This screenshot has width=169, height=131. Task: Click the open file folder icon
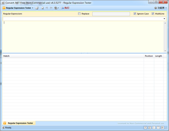[x=37, y=8]
